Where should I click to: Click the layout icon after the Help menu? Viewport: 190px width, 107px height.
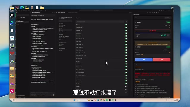[46, 10]
